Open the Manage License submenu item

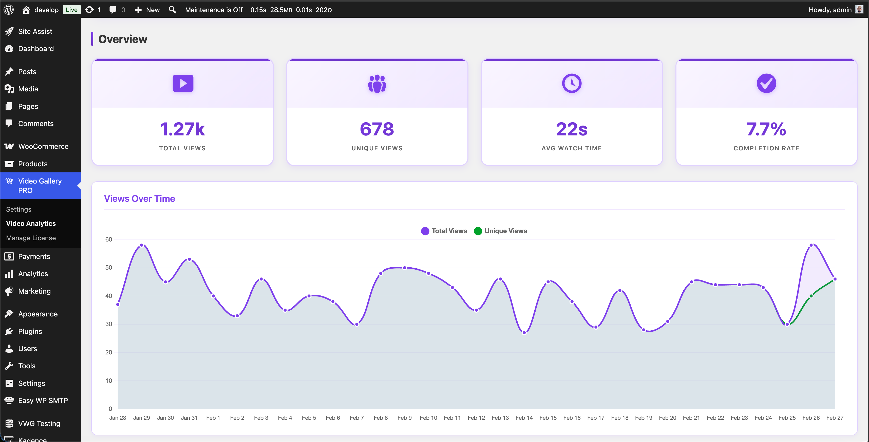pyautogui.click(x=31, y=238)
